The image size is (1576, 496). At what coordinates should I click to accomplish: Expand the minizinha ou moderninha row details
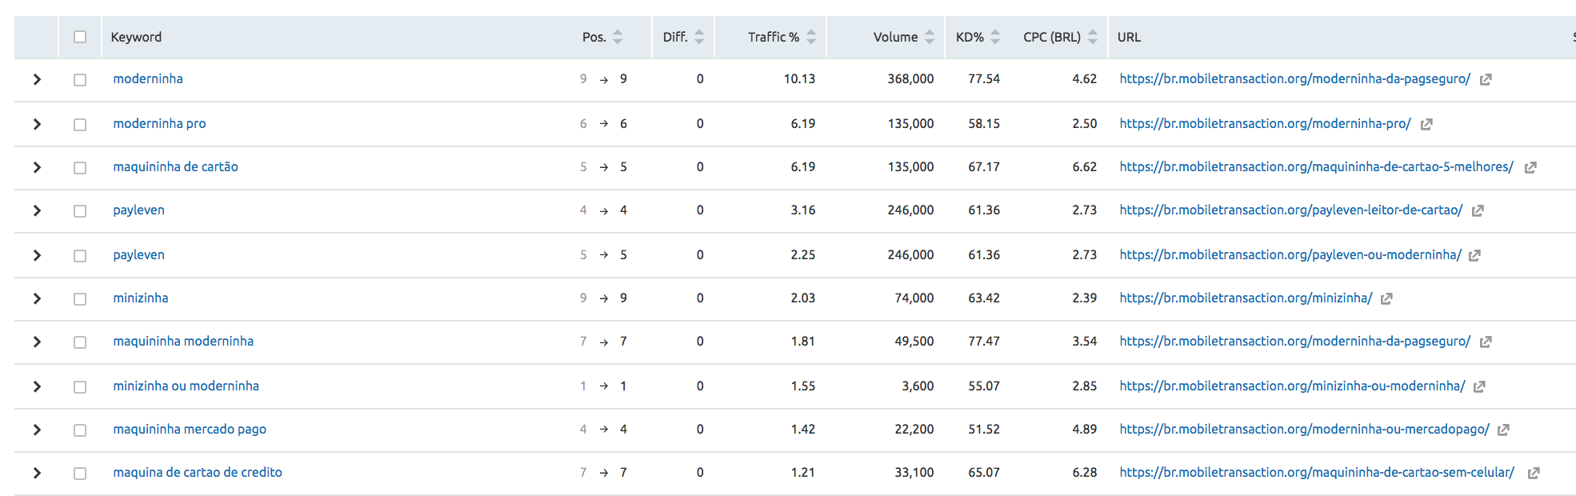click(37, 386)
